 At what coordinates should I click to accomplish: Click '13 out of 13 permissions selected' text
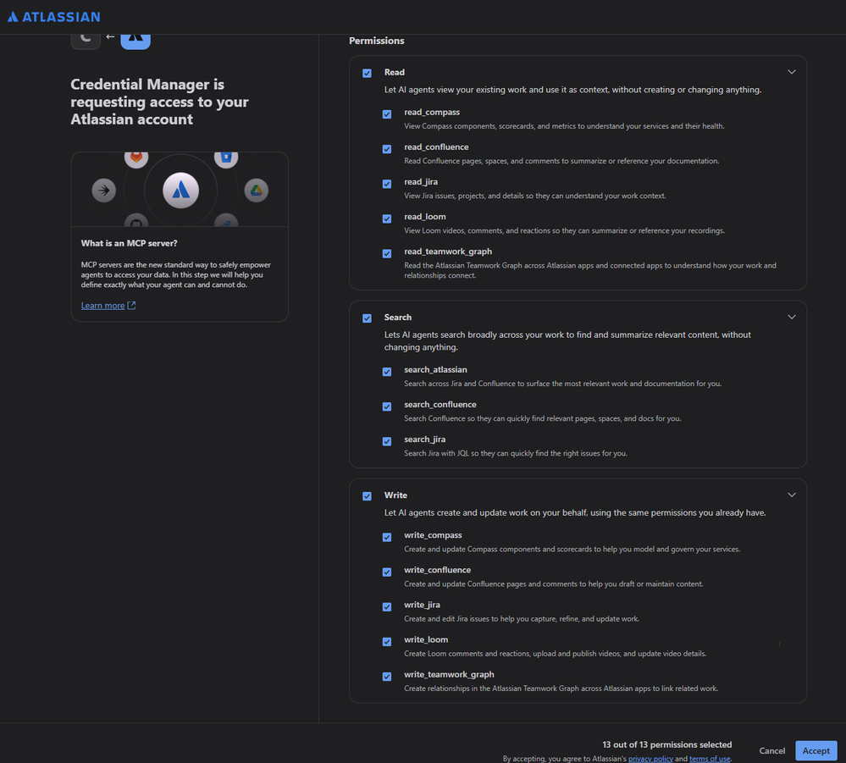pos(666,744)
